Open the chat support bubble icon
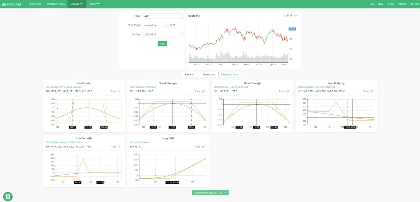The height and width of the screenshot is (202, 420). coord(8,196)
